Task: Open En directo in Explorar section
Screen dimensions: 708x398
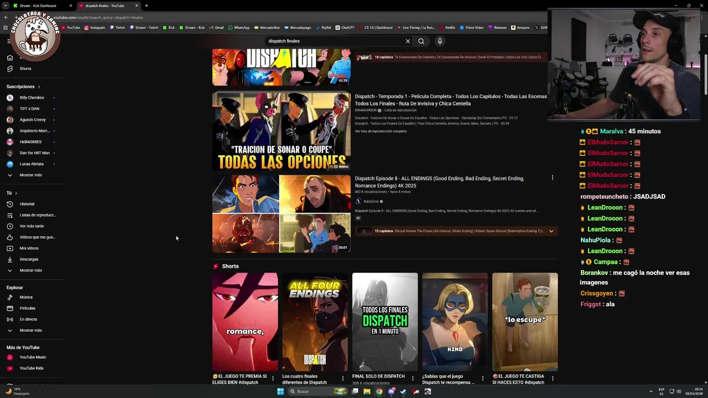Action: tap(22, 320)
